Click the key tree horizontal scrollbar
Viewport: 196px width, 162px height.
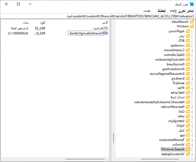coord(160,159)
